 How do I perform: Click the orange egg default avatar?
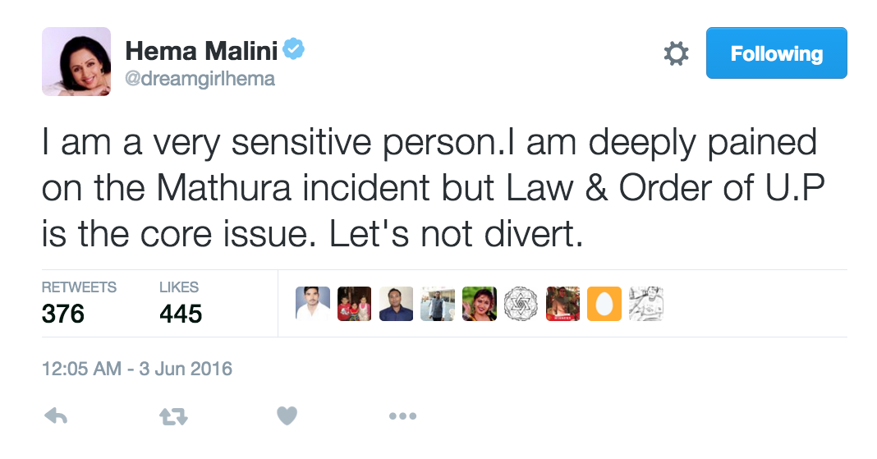coord(604,304)
